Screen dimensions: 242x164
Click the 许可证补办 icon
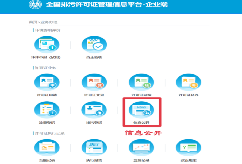[188, 83]
